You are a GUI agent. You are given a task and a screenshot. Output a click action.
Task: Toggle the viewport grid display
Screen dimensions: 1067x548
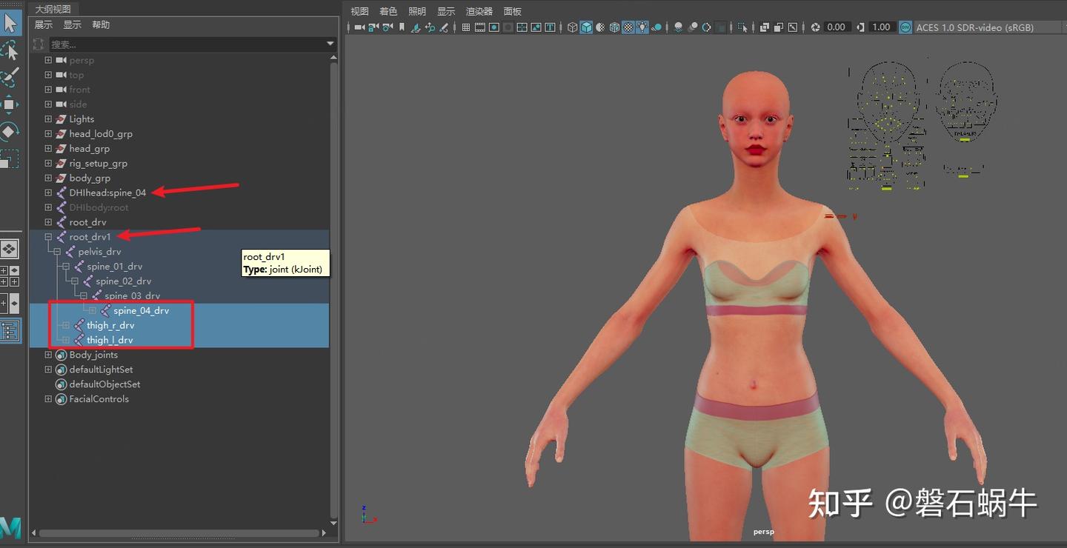pos(466,27)
